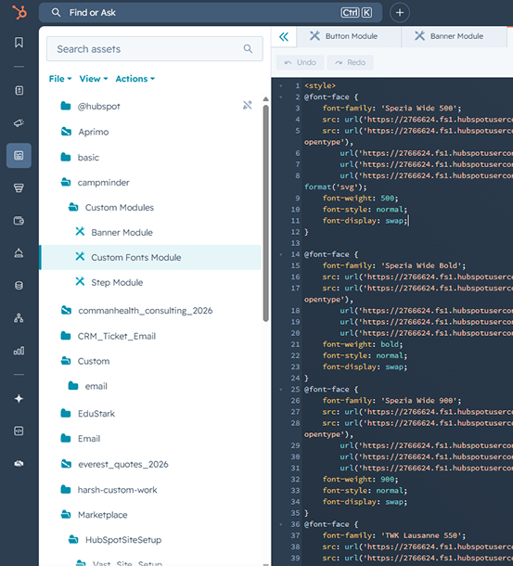The width and height of the screenshot is (513, 566).
Task: Collapse the style tag fold at line 1
Action: point(281,86)
